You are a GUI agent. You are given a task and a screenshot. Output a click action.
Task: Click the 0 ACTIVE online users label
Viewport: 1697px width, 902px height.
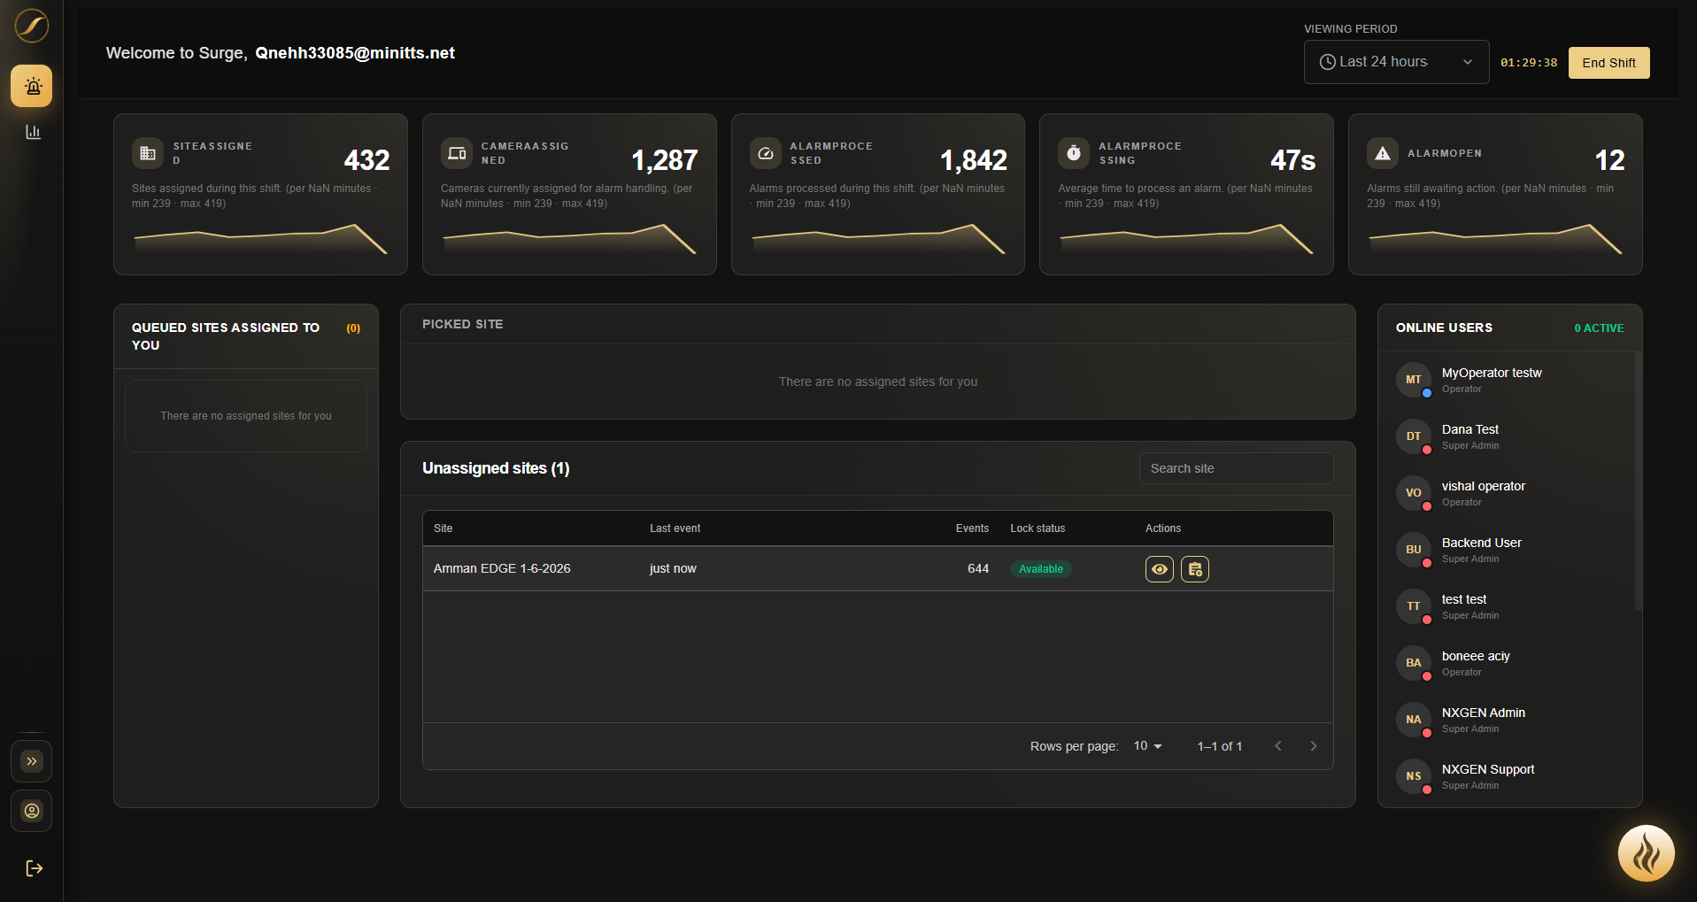(1599, 328)
